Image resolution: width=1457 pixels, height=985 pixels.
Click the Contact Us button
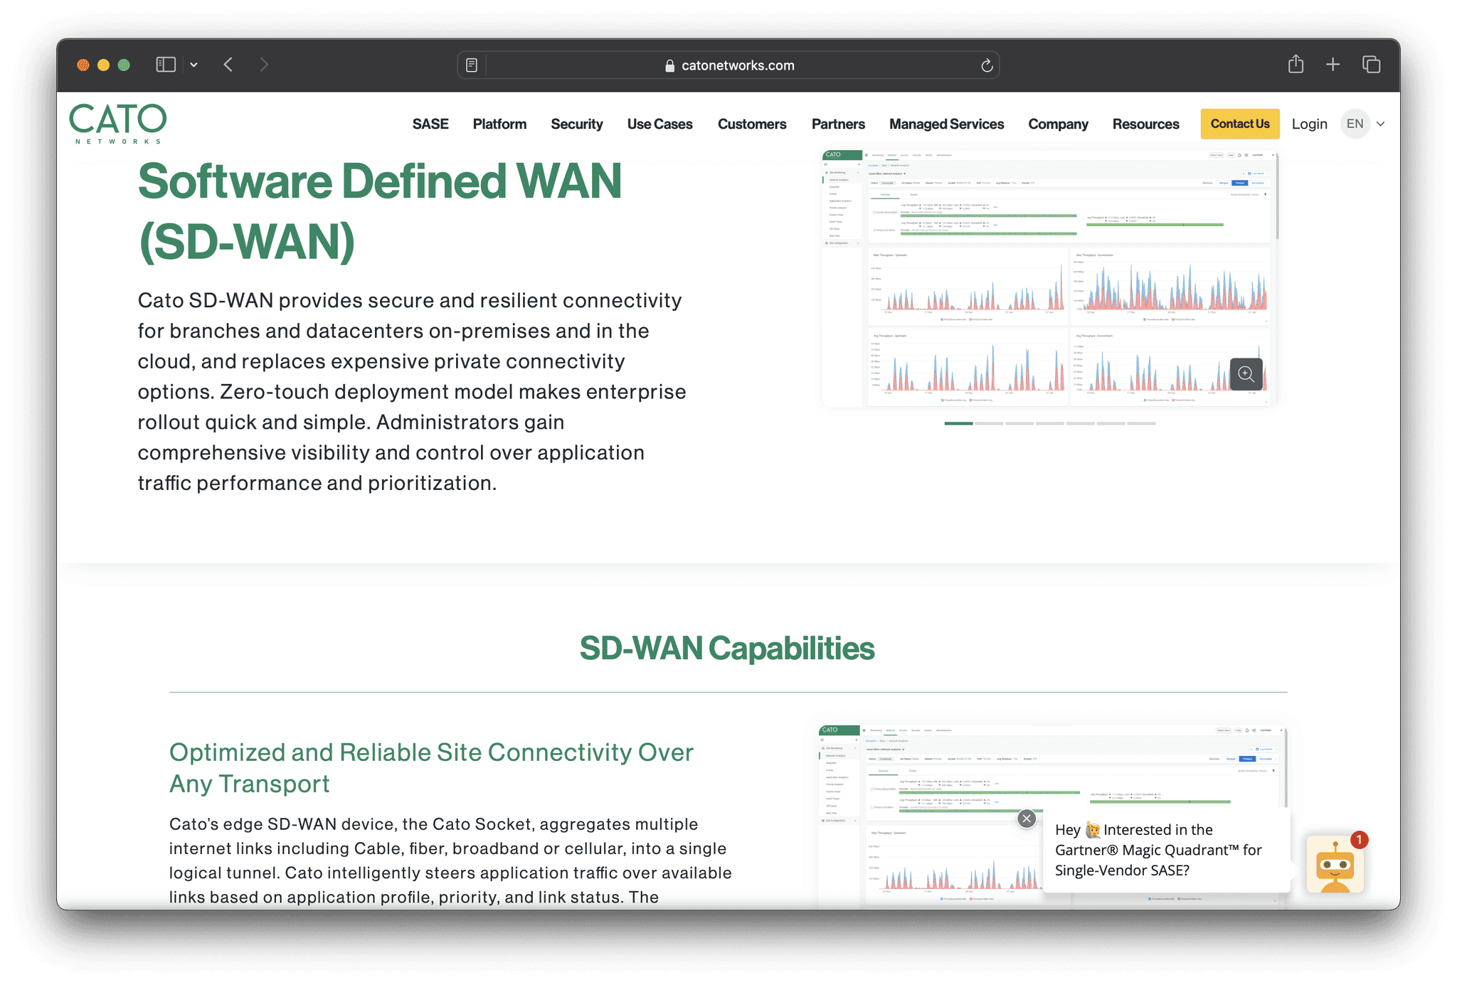pos(1239,123)
